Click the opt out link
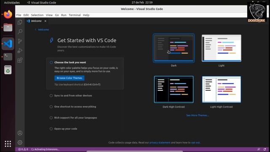This screenshot has height=152, width=270. 195,143
